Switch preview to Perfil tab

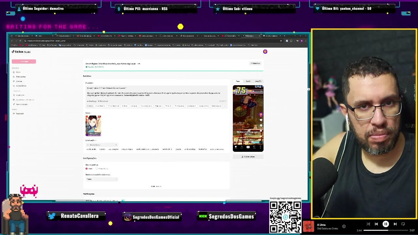pos(248,81)
